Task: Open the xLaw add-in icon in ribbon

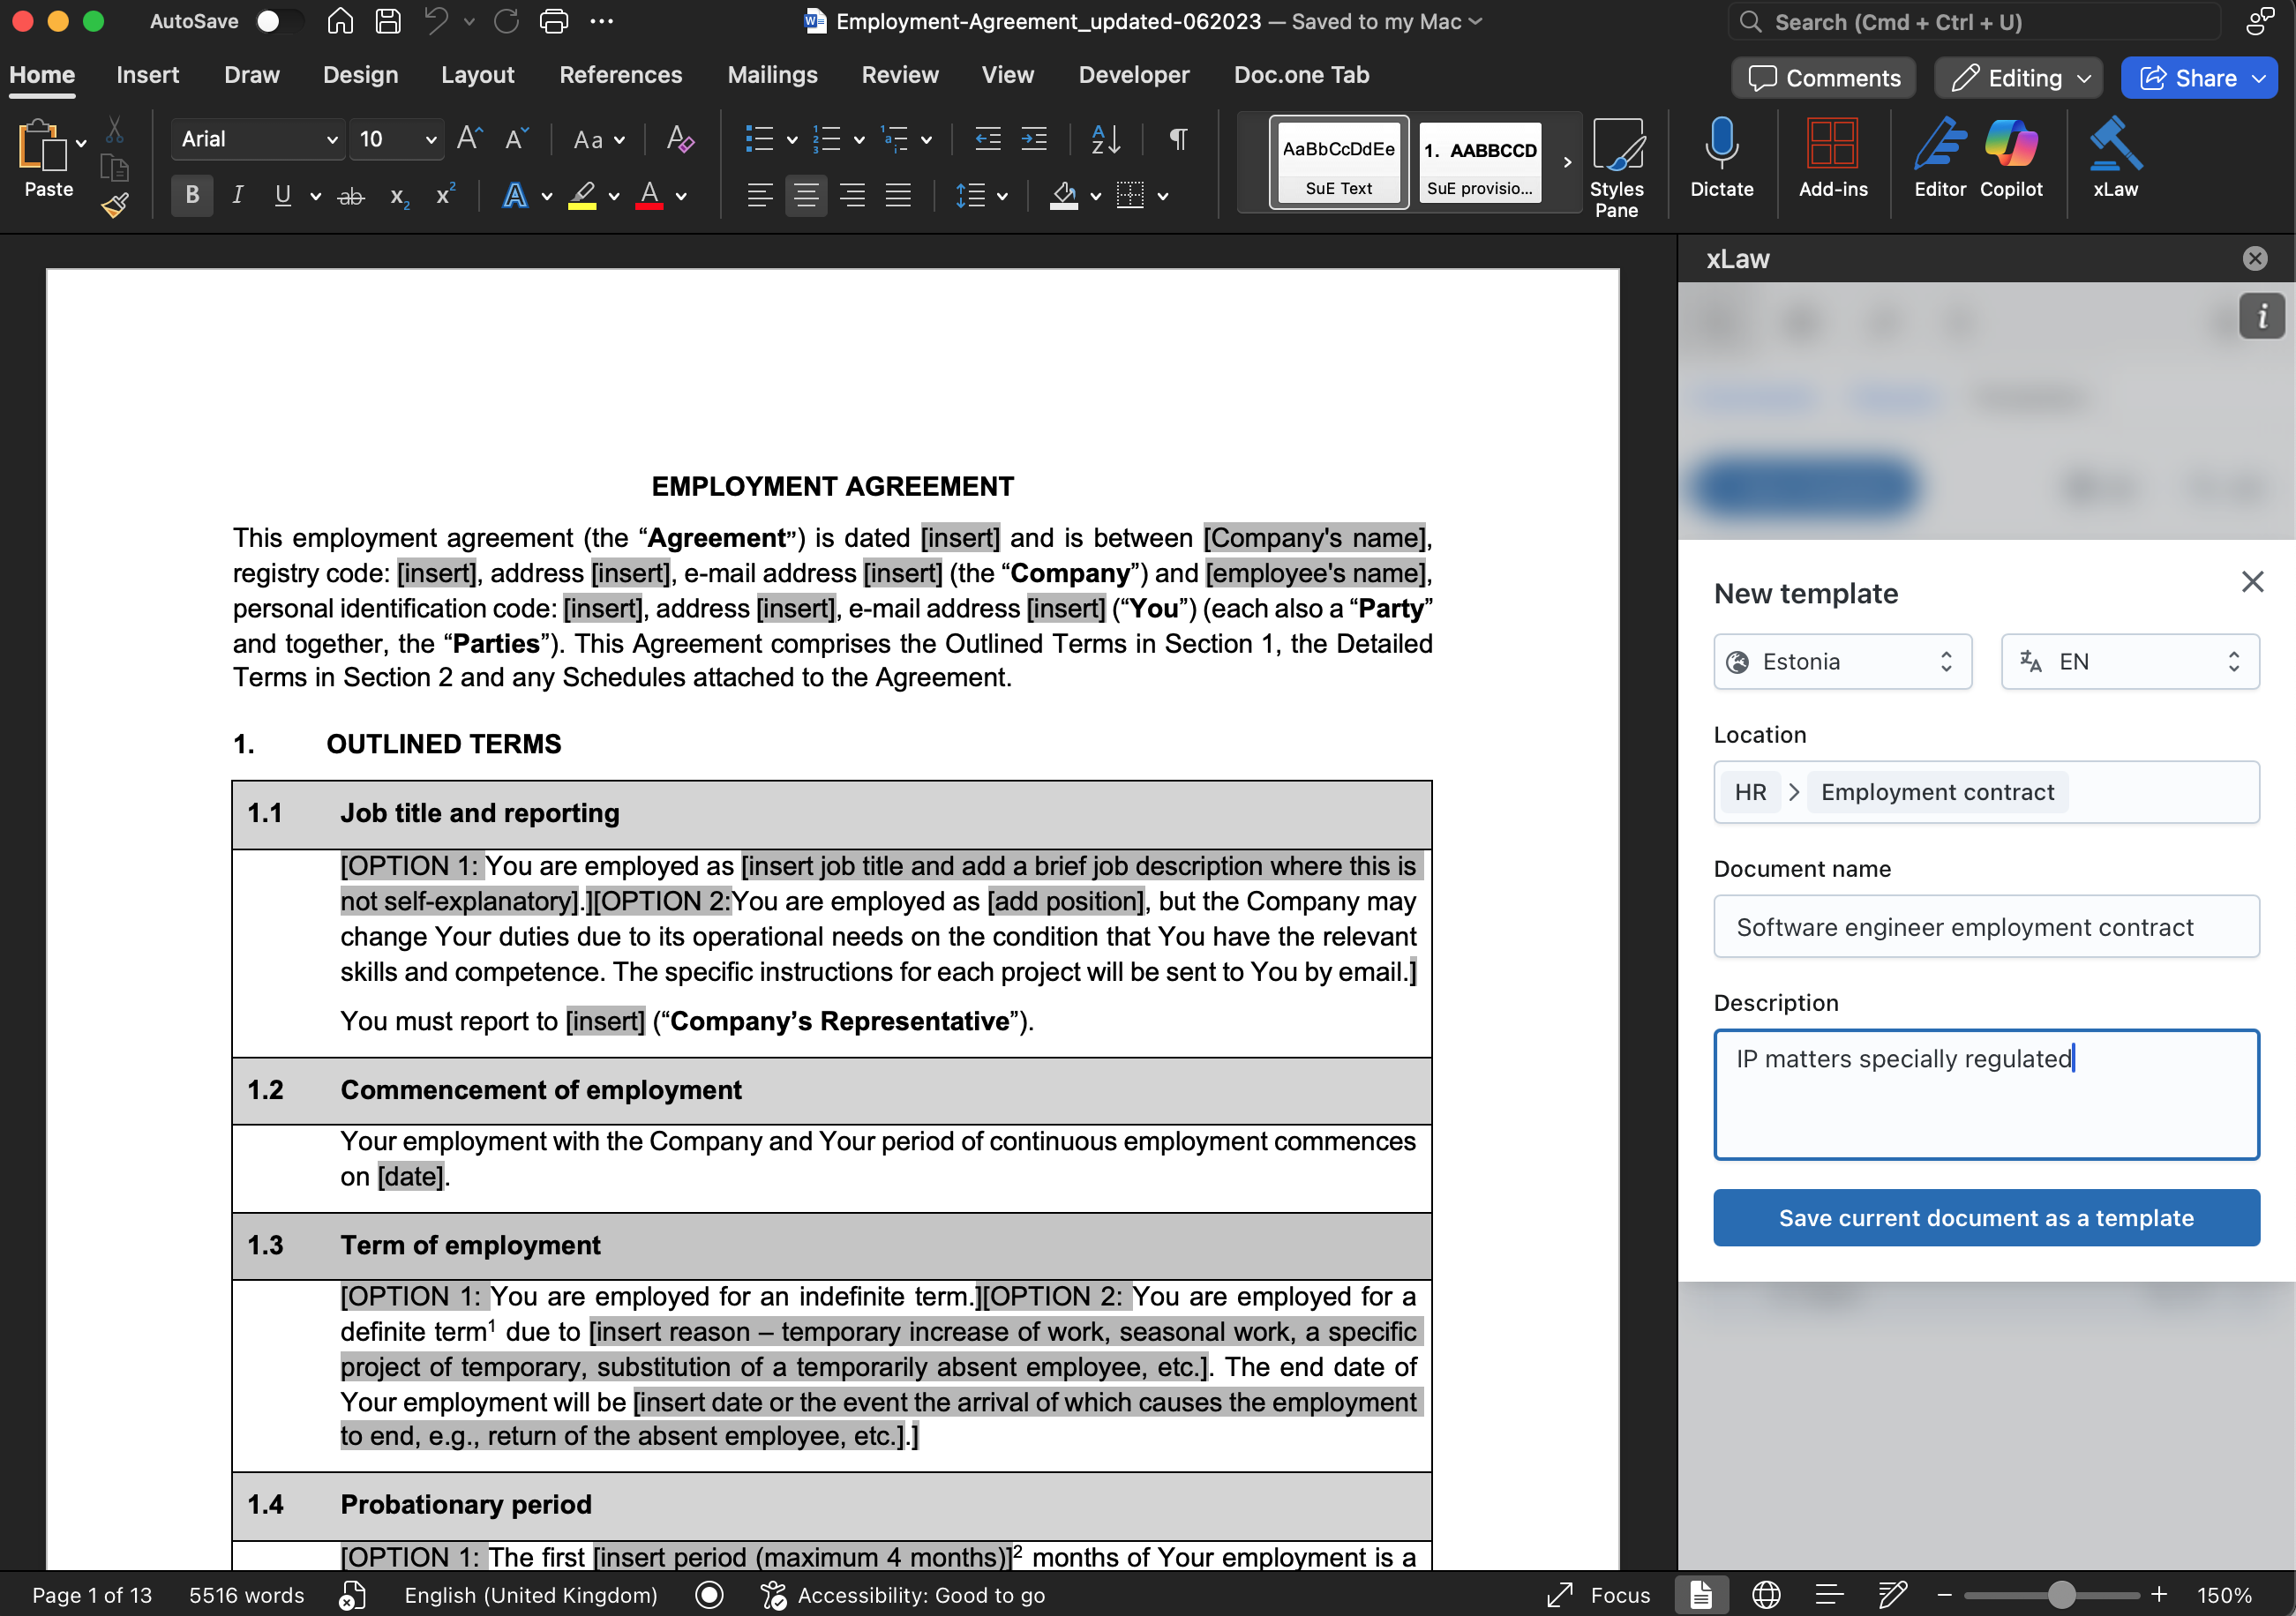Action: [2114, 158]
